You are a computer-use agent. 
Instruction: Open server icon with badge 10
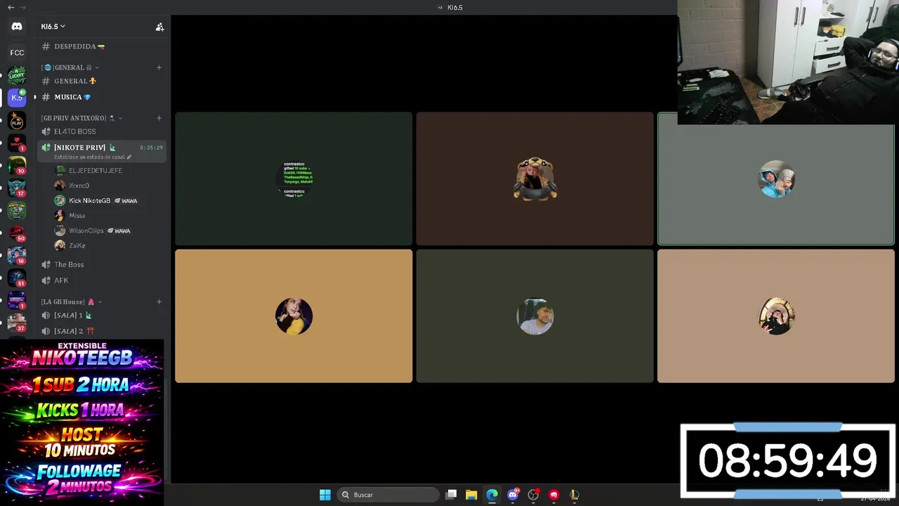[x=17, y=165]
